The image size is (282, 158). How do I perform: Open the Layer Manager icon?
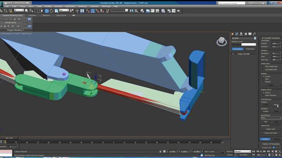tap(142, 11)
